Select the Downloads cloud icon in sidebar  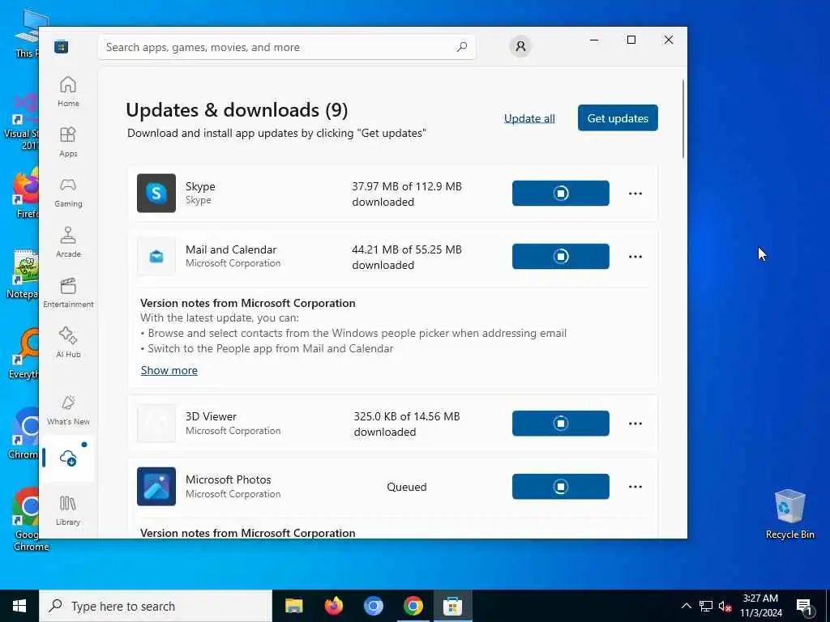pos(68,458)
